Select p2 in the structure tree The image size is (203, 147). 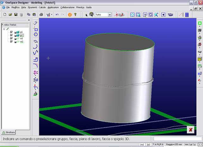22,35
